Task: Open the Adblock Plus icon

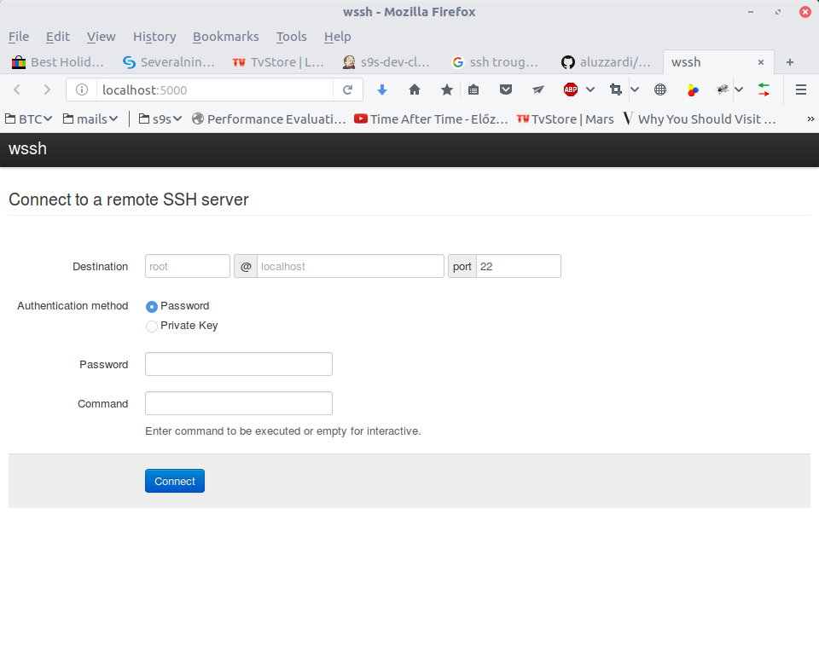Action: point(571,90)
